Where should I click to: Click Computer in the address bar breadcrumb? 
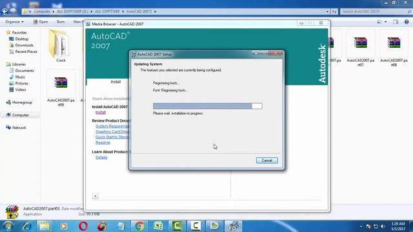tap(41, 12)
